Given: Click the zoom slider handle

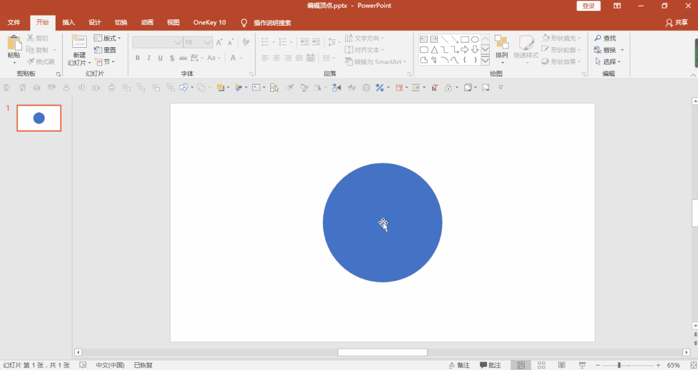Looking at the screenshot, I should pos(619,365).
